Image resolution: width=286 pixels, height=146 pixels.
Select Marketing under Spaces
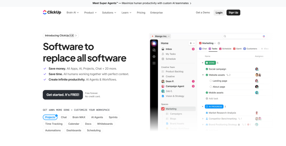click(178, 109)
